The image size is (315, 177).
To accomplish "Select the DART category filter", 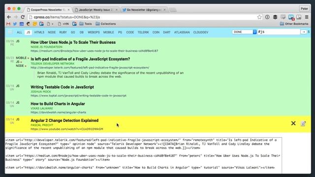I will pyautogui.click(x=166, y=32).
